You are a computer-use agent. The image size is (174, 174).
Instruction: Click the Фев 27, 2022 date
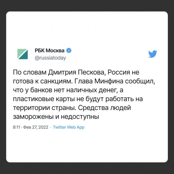[36, 127]
